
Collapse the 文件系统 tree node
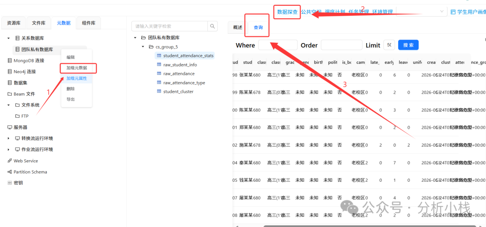tap(9, 105)
